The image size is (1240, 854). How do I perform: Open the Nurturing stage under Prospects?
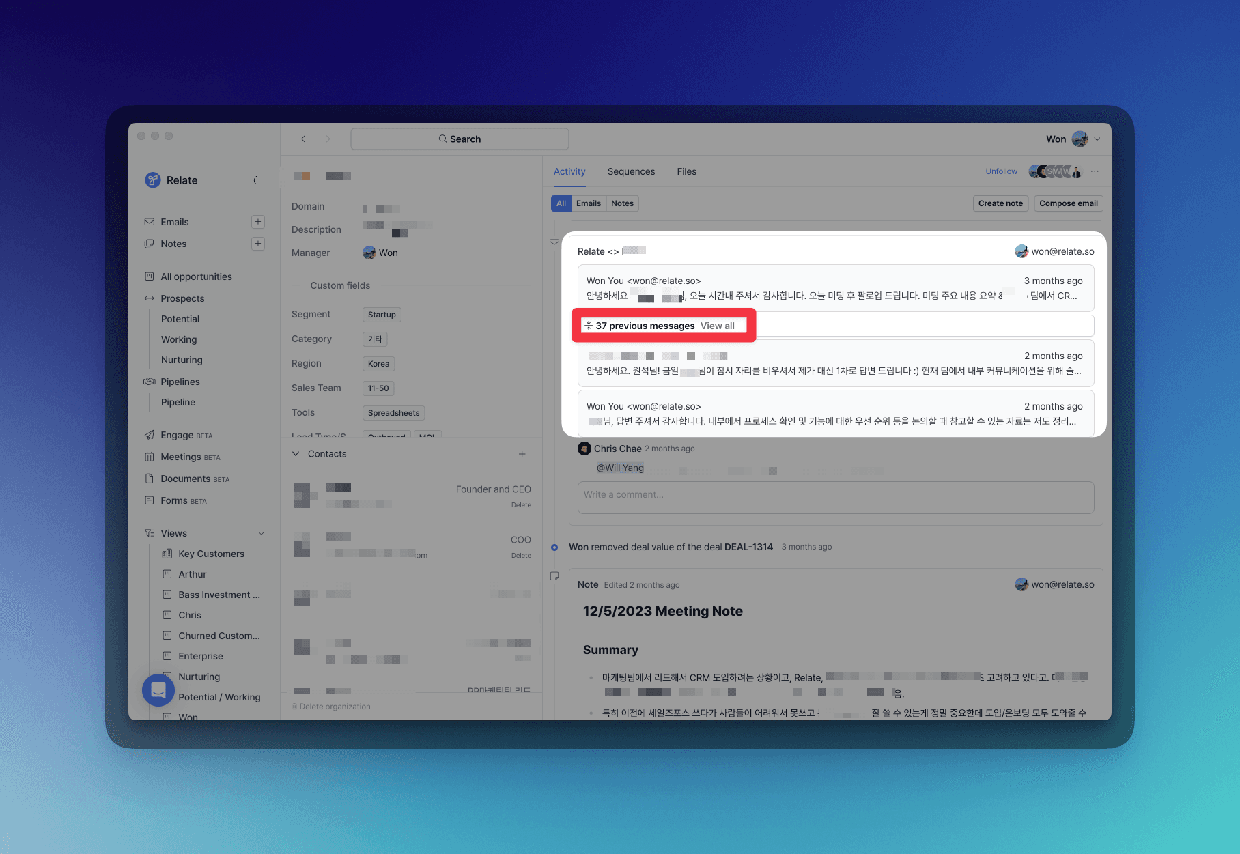[x=182, y=360]
